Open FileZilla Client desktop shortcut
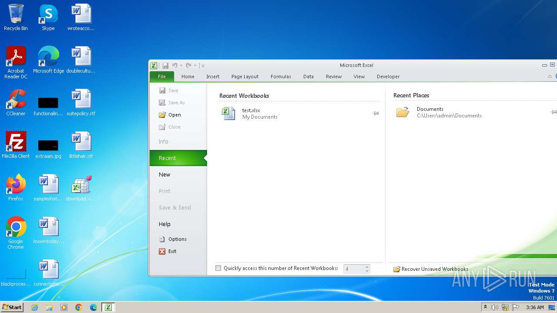Image resolution: width=557 pixels, height=313 pixels. click(x=16, y=145)
